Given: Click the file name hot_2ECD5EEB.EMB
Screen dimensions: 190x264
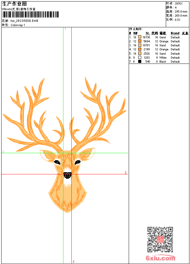Looking at the screenshot, I should coord(25,21).
